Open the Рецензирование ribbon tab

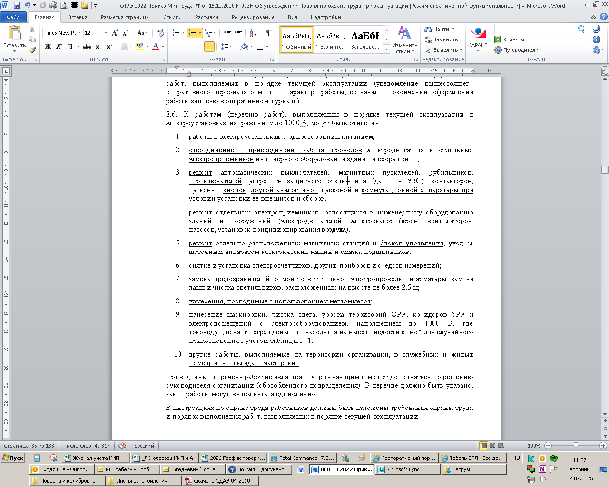coord(253,17)
